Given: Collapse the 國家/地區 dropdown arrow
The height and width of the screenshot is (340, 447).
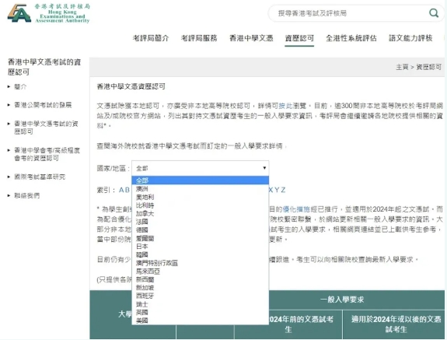Looking at the screenshot, I should [x=264, y=168].
